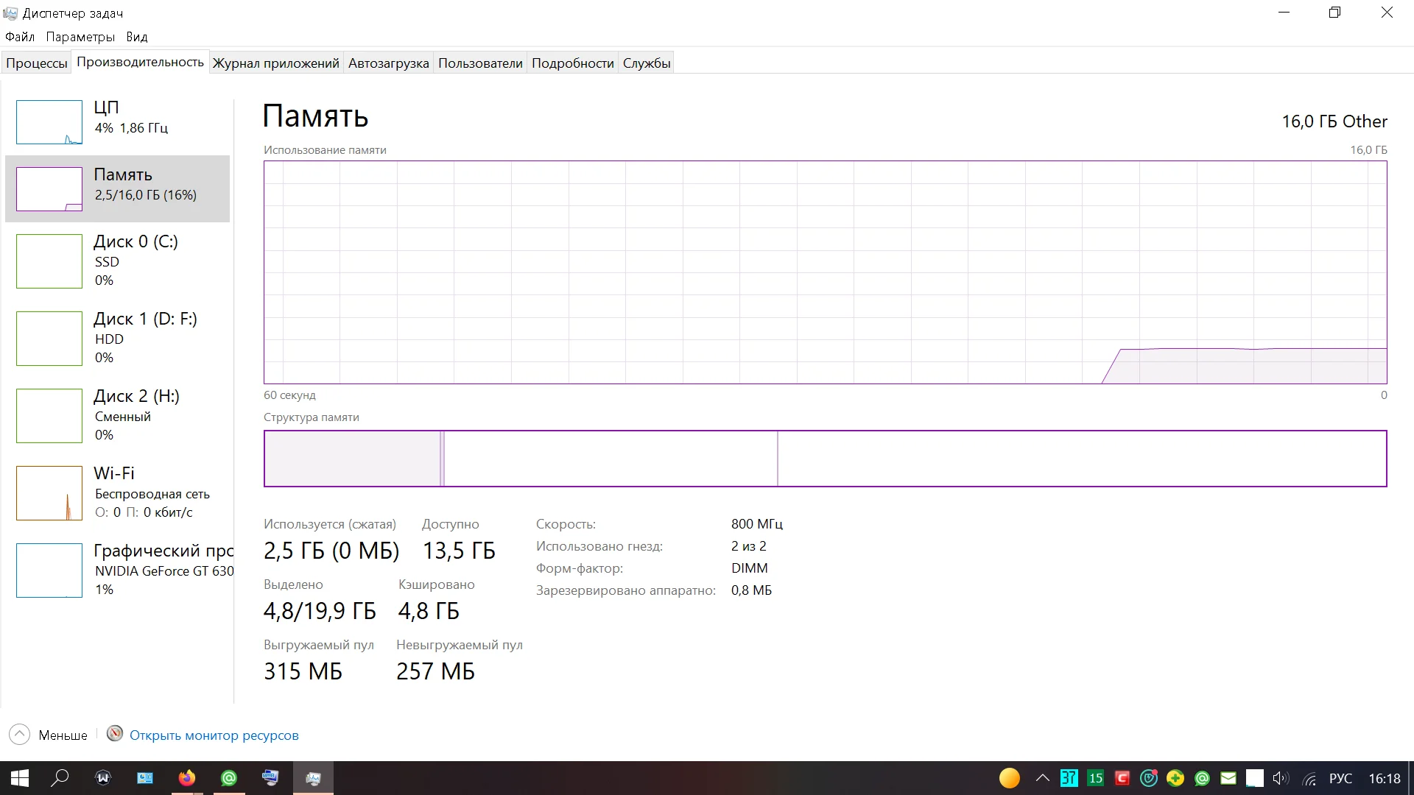Expand hidden system tray icons chevron
Image resolution: width=1414 pixels, height=795 pixels.
[1042, 778]
